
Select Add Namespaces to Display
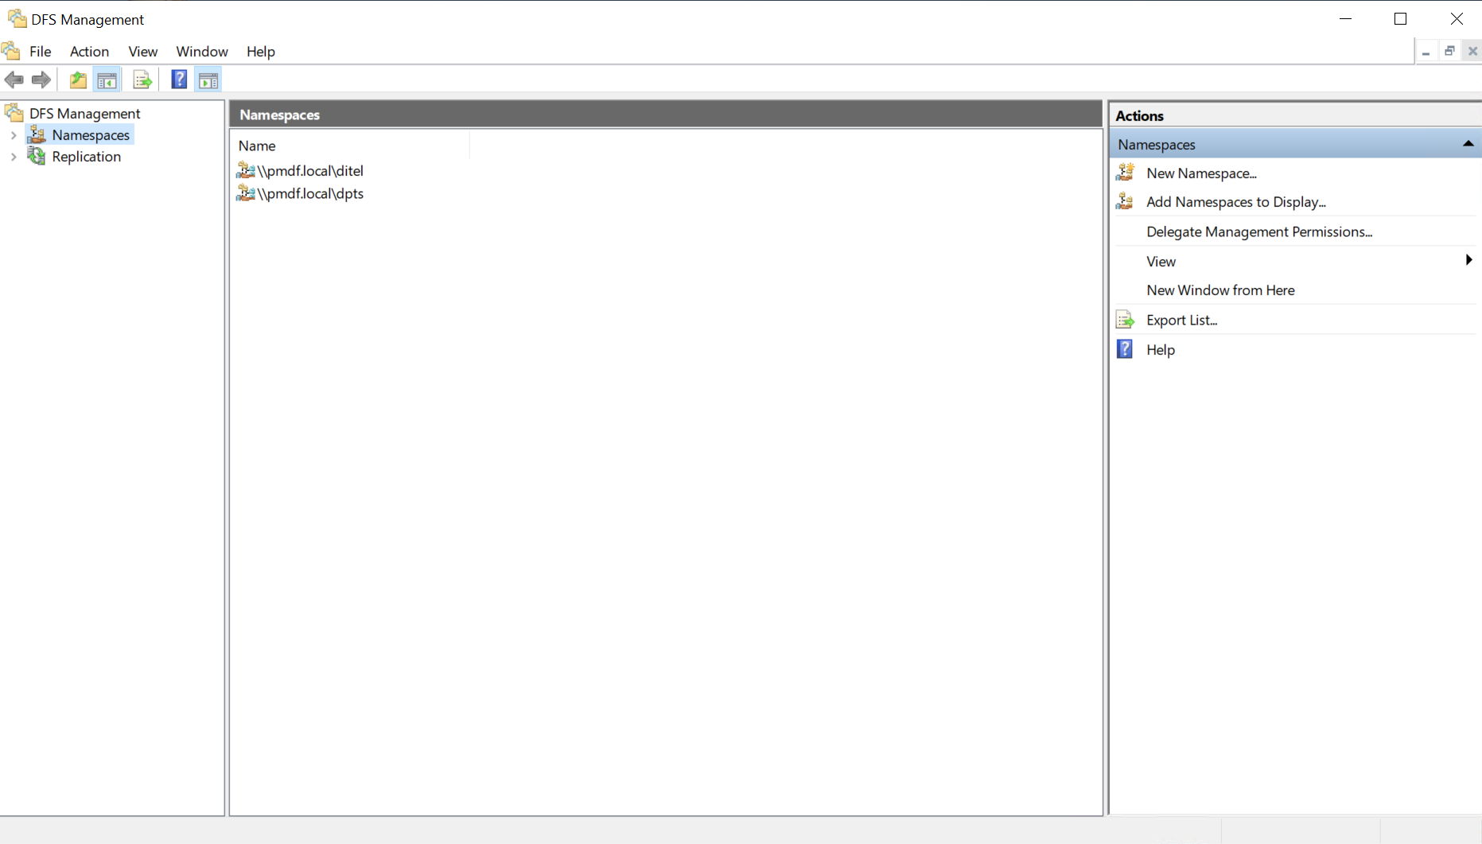tap(1235, 202)
